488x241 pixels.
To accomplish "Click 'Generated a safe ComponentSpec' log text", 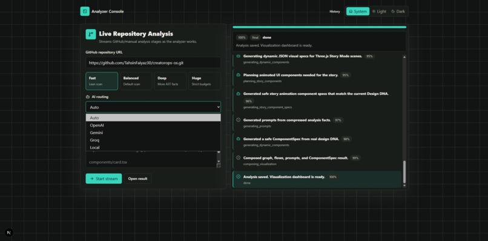I will click(x=291, y=139).
